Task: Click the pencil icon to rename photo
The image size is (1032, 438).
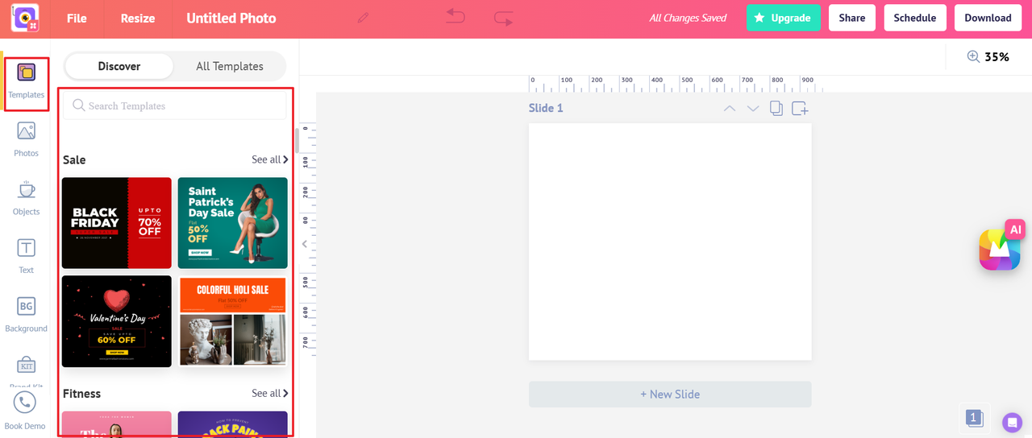Action: [x=363, y=18]
